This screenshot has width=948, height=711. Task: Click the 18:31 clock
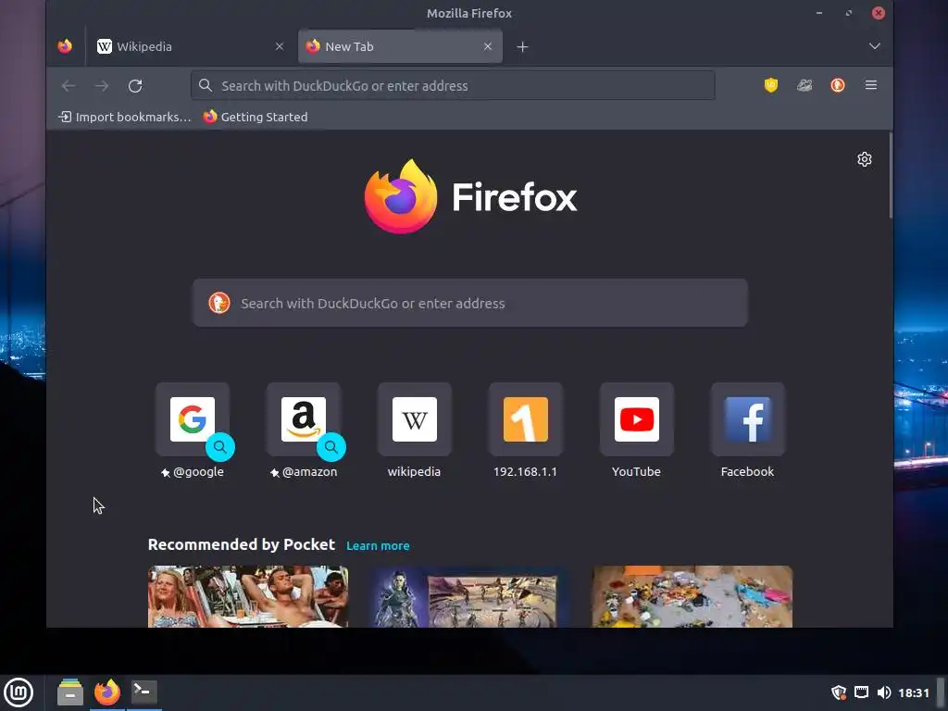point(913,692)
